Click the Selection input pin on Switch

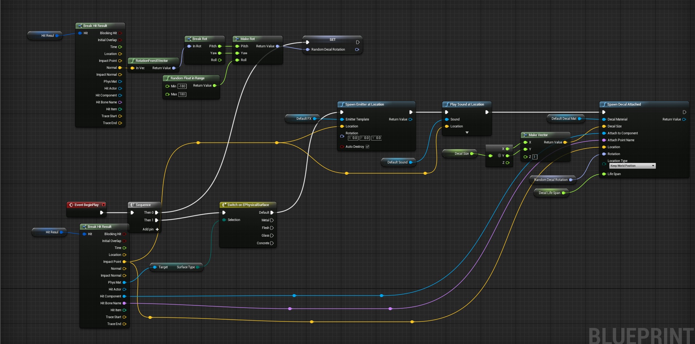(x=224, y=220)
